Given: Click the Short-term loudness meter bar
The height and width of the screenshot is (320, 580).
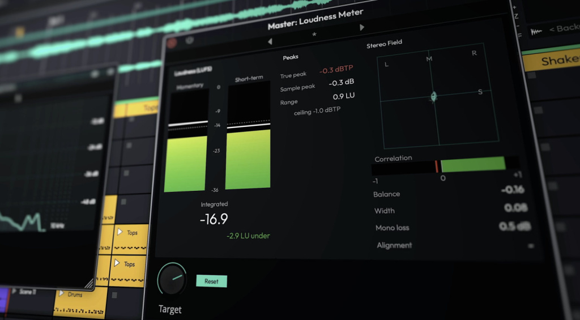Looking at the screenshot, I should pos(248,135).
